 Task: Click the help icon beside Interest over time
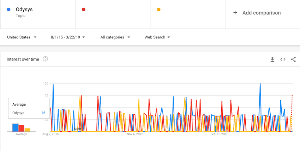coord(45,59)
